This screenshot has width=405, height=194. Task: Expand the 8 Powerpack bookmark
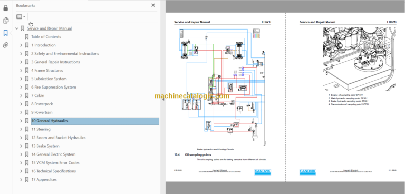coord(21,104)
